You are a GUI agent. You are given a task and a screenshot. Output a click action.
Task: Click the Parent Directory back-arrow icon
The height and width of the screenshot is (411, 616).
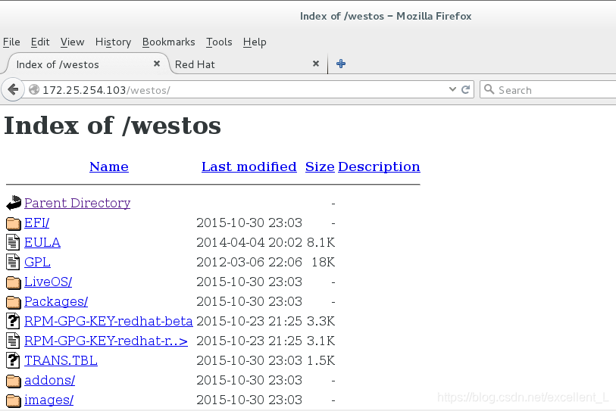tap(14, 203)
